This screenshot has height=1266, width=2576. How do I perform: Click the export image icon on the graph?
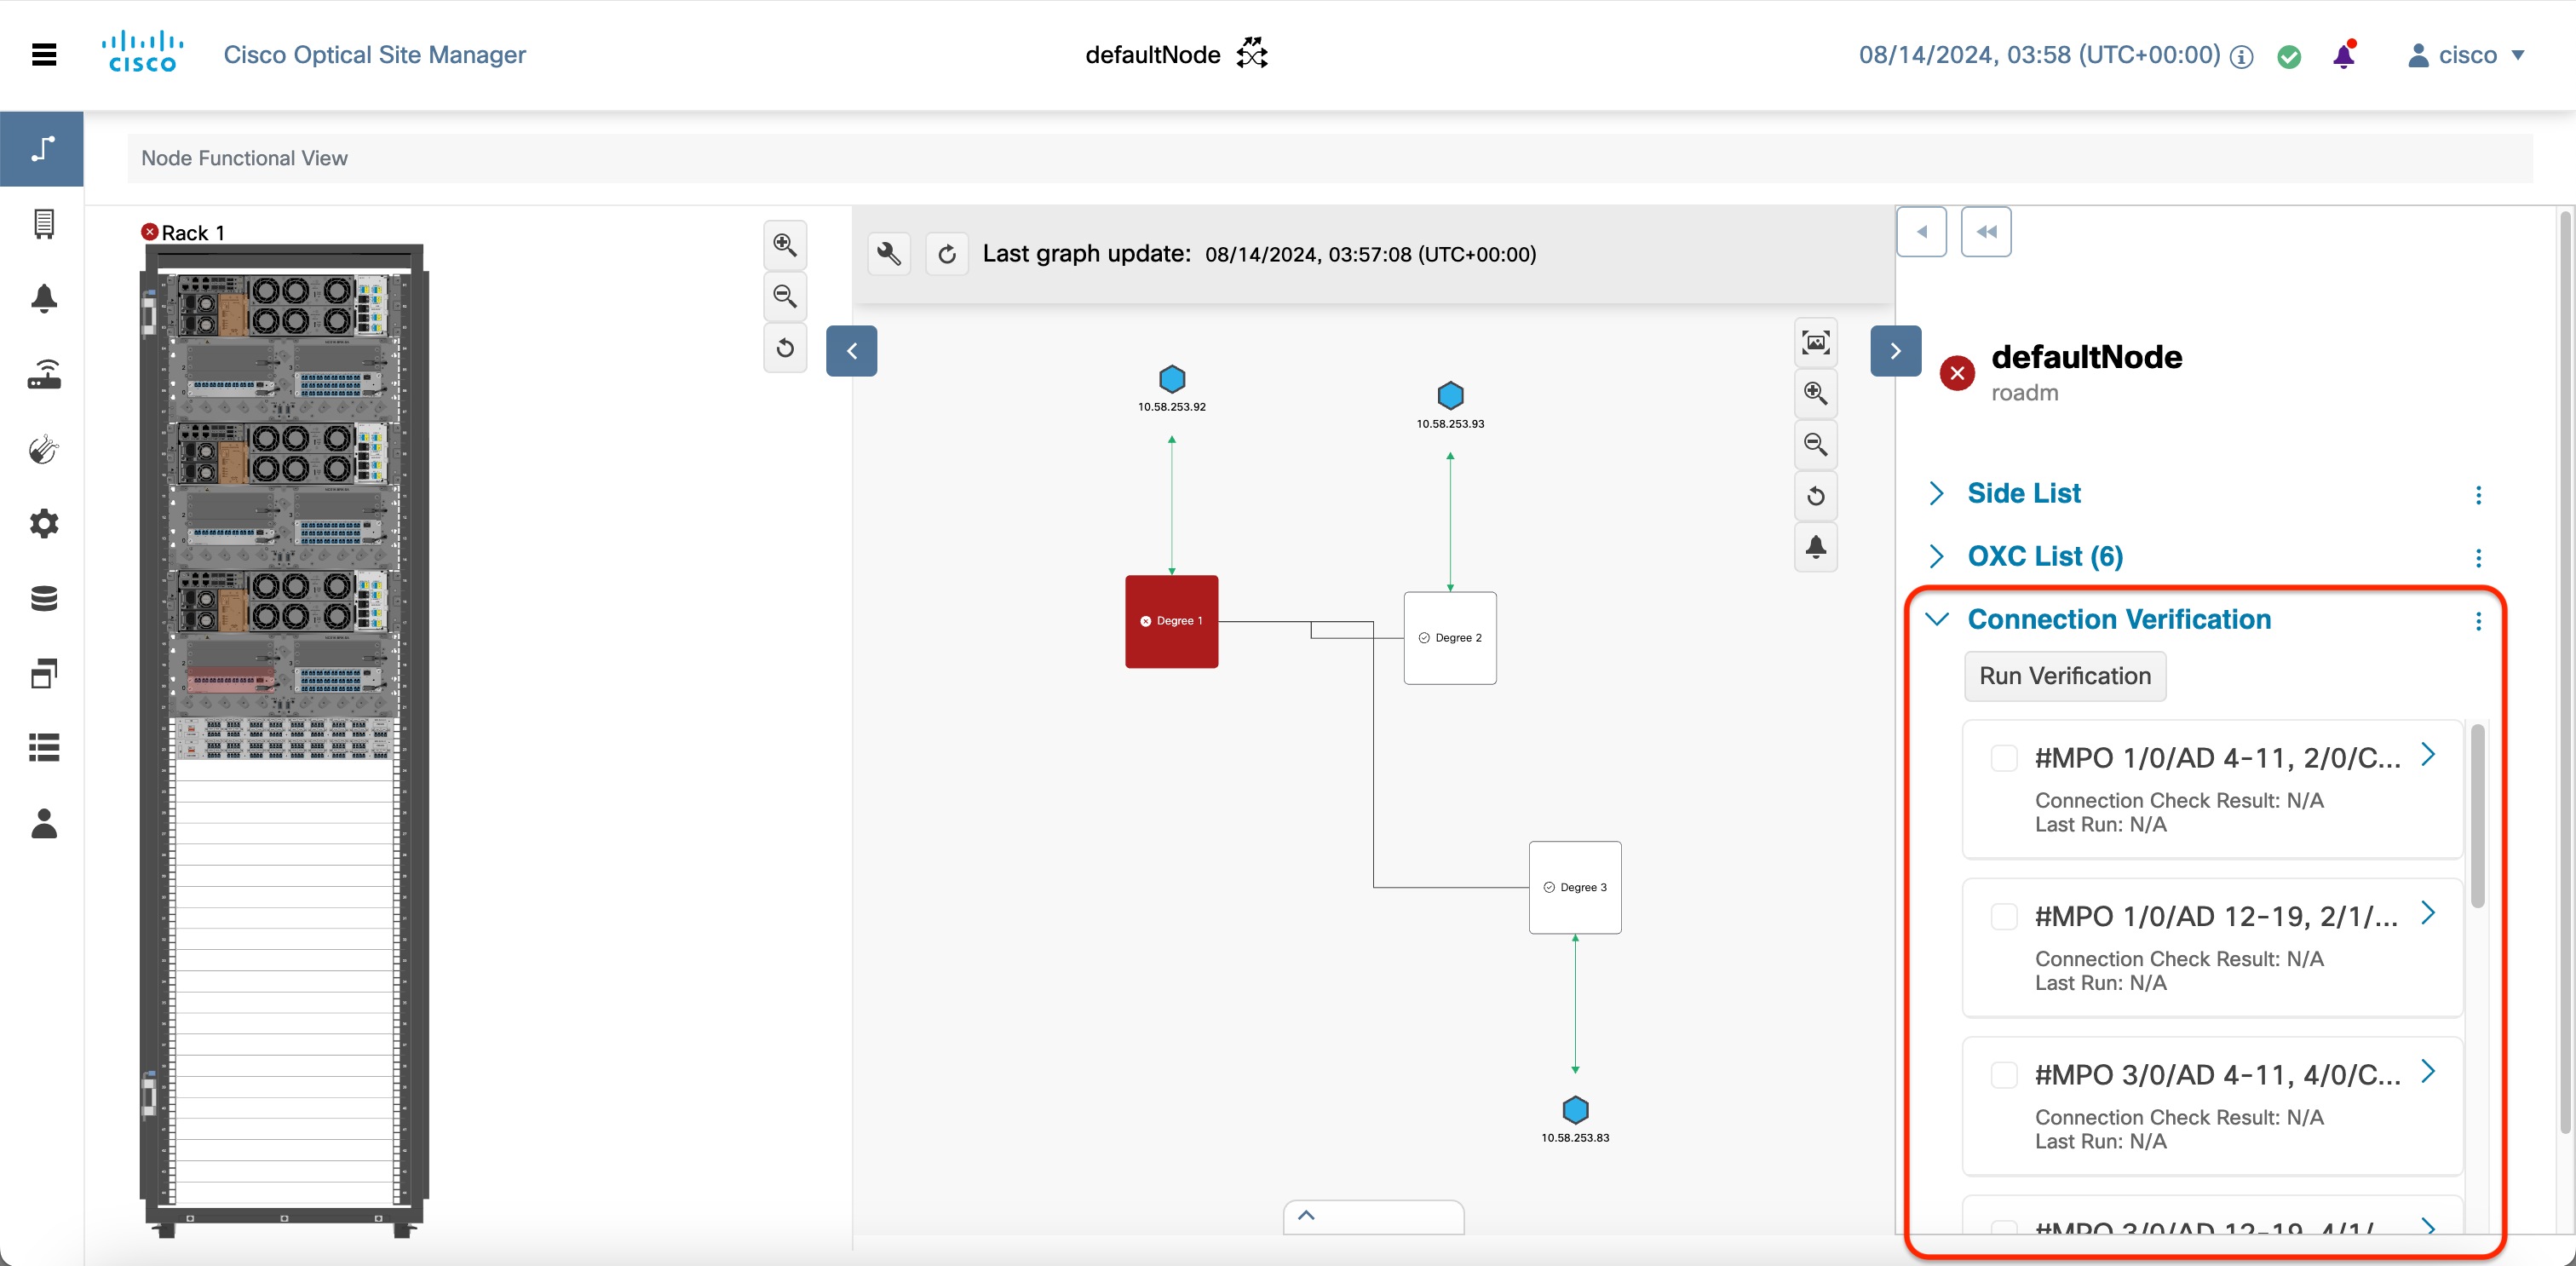(x=1815, y=341)
